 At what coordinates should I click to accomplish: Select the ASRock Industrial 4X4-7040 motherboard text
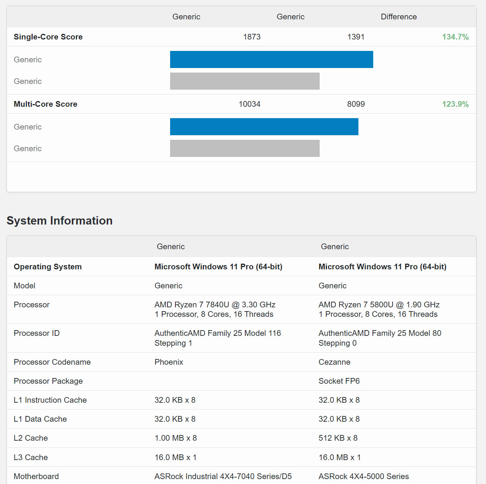pos(223,476)
